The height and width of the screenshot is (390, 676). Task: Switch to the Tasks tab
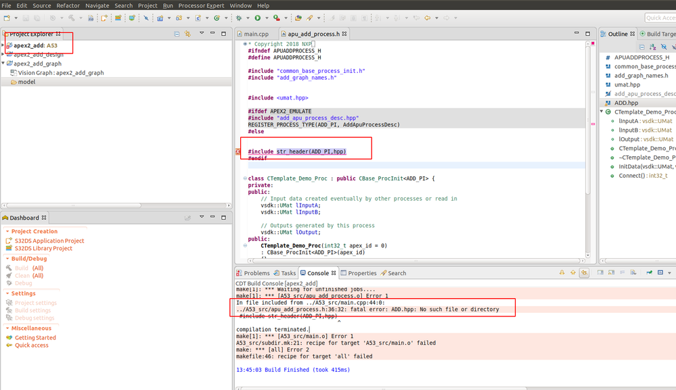point(284,273)
